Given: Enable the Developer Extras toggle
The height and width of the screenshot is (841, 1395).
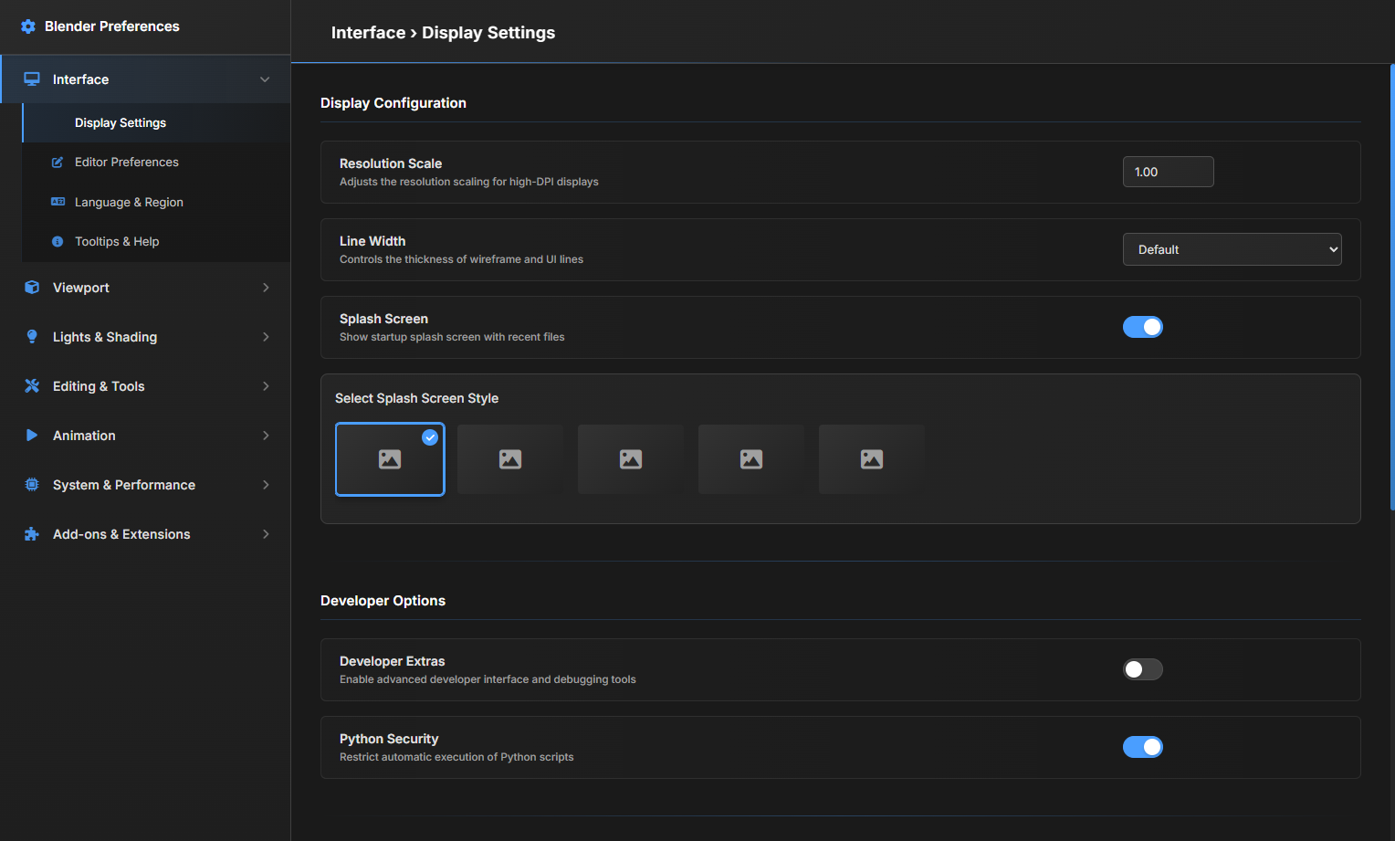Looking at the screenshot, I should coord(1143,669).
